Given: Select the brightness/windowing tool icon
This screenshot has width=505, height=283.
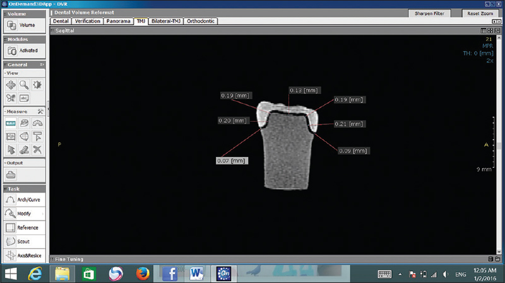Looking at the screenshot, I should click(x=38, y=84).
